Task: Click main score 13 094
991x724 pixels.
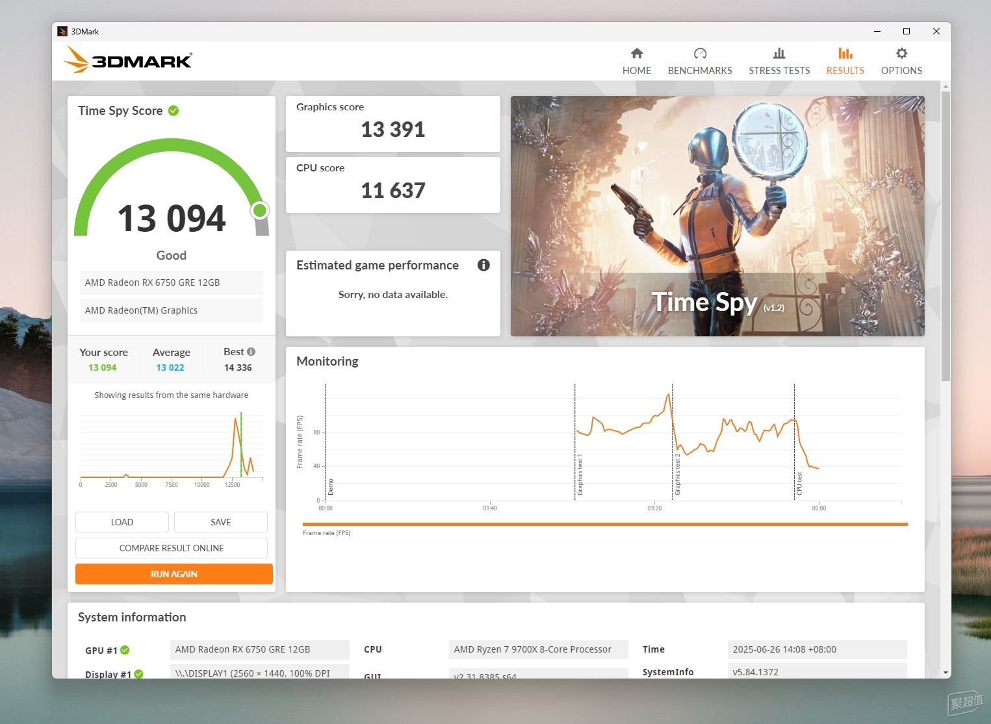Action: (x=172, y=218)
